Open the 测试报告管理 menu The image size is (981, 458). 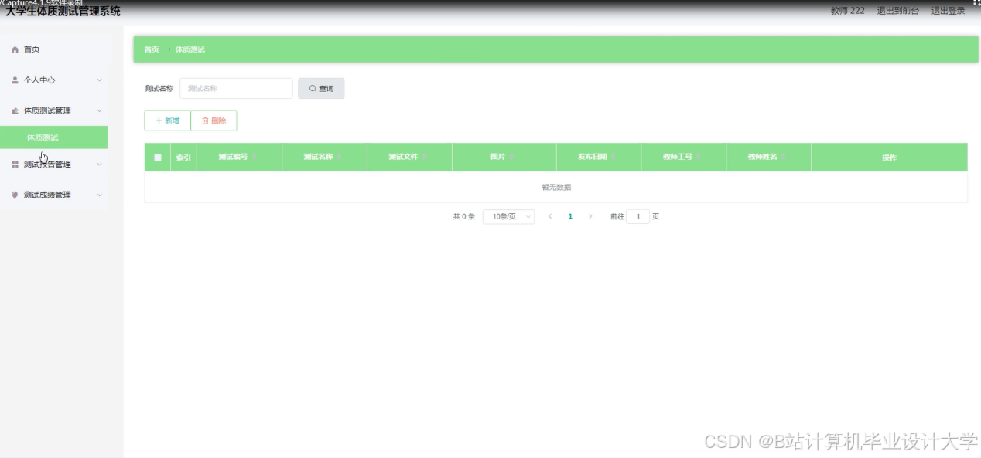pyautogui.click(x=53, y=165)
